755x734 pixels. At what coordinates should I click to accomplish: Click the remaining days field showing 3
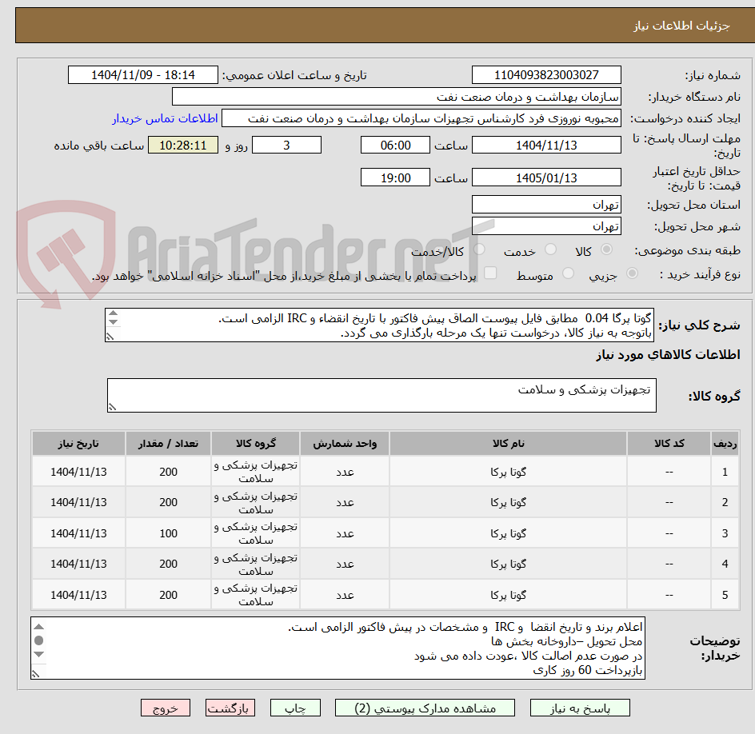click(x=286, y=145)
